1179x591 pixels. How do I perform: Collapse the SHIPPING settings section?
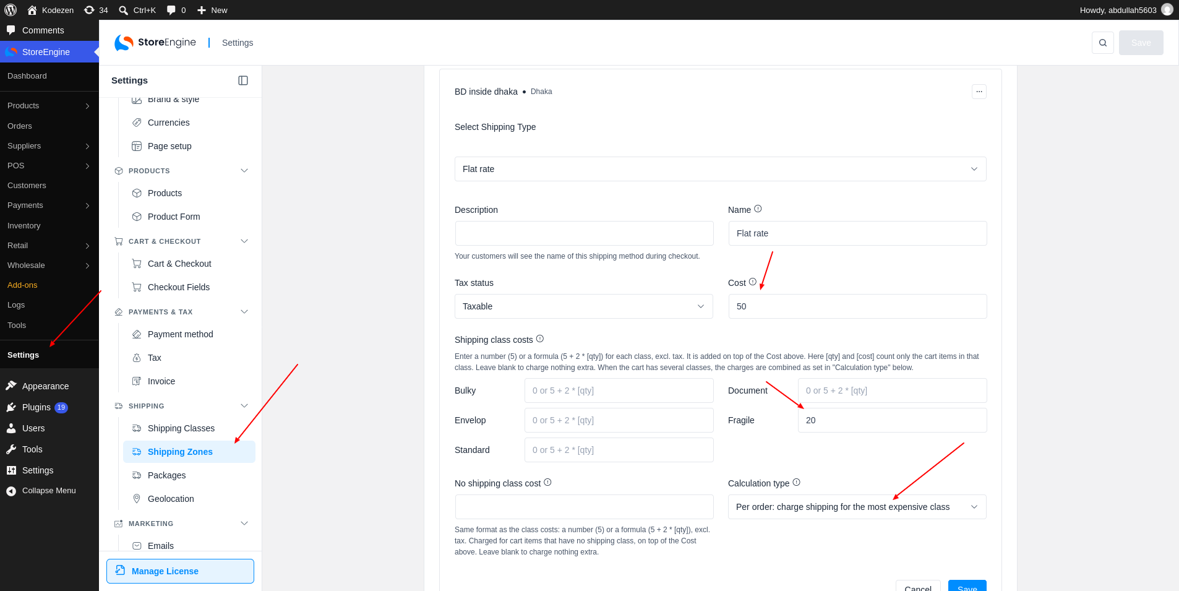[x=244, y=406]
